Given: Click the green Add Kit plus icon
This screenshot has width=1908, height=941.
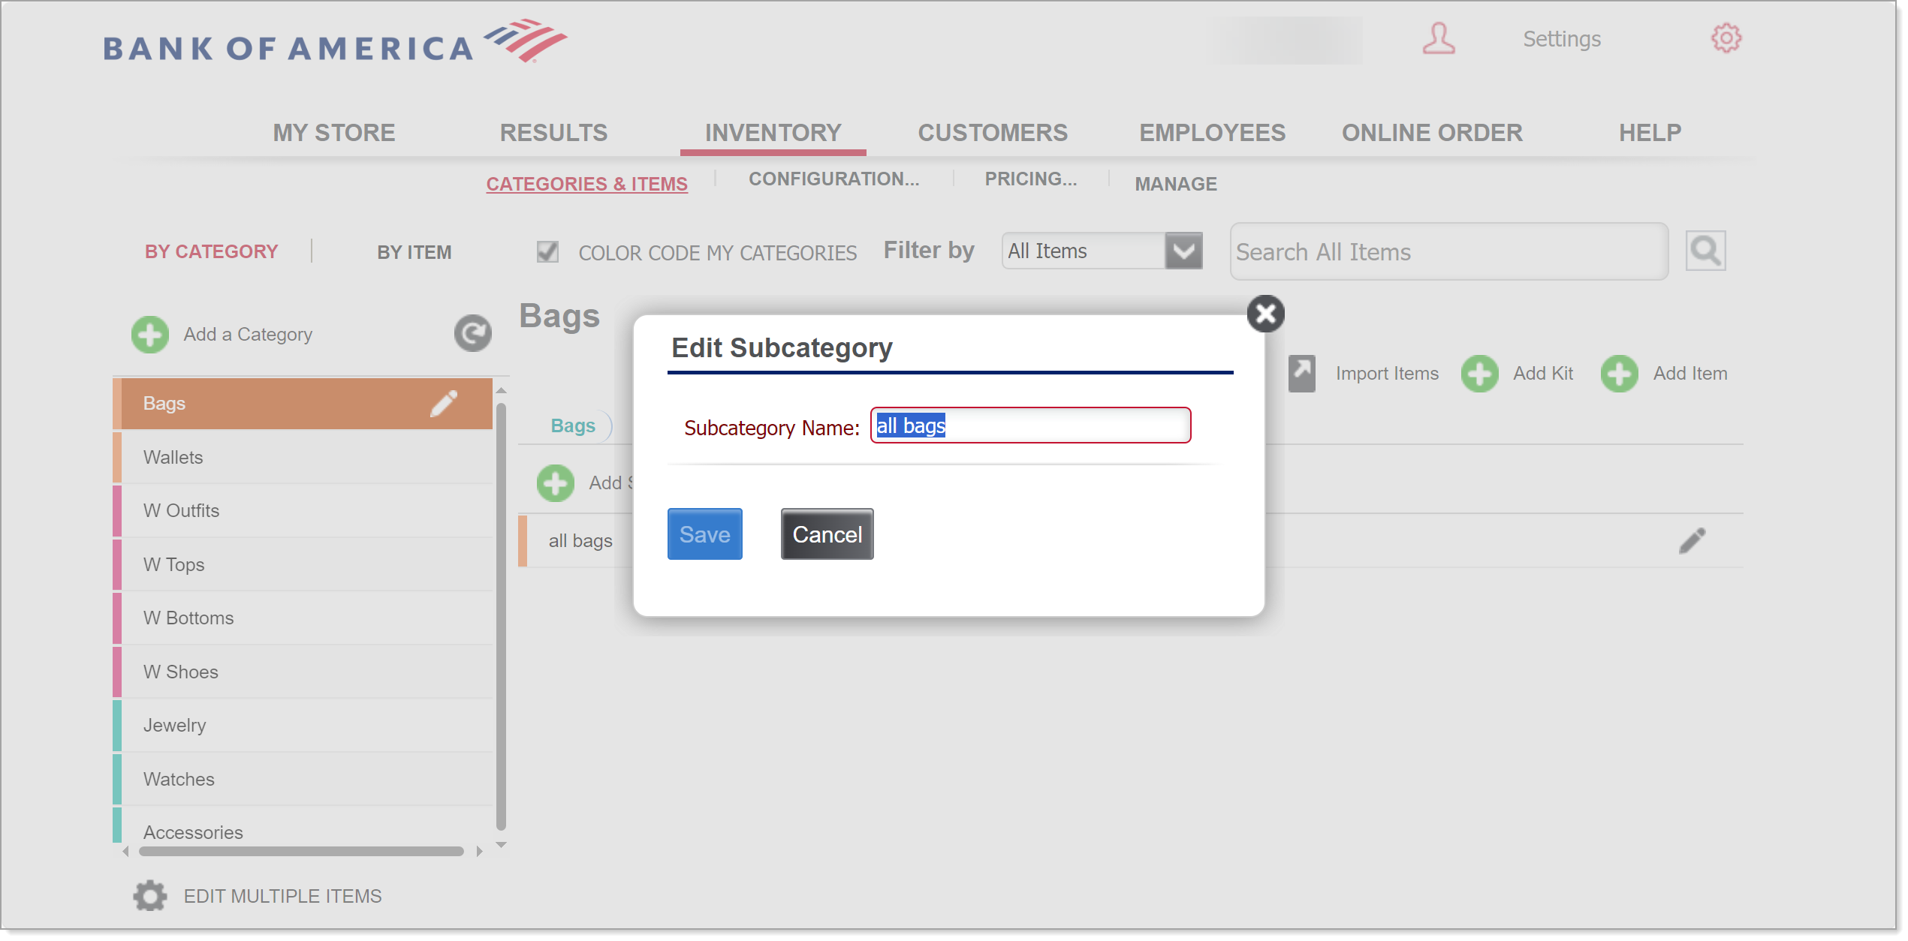Looking at the screenshot, I should coord(1480,374).
